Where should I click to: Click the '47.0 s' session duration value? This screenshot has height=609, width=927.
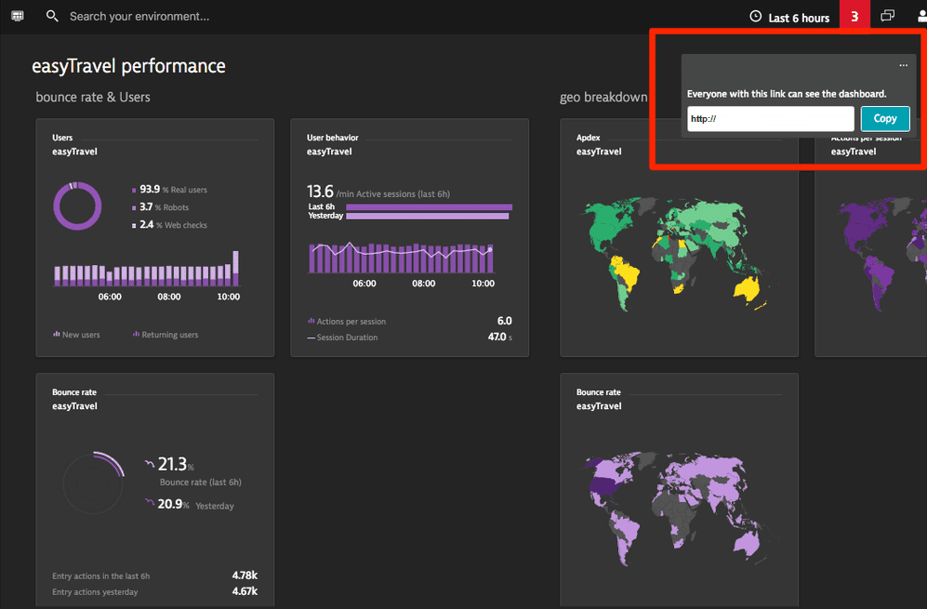pos(499,337)
